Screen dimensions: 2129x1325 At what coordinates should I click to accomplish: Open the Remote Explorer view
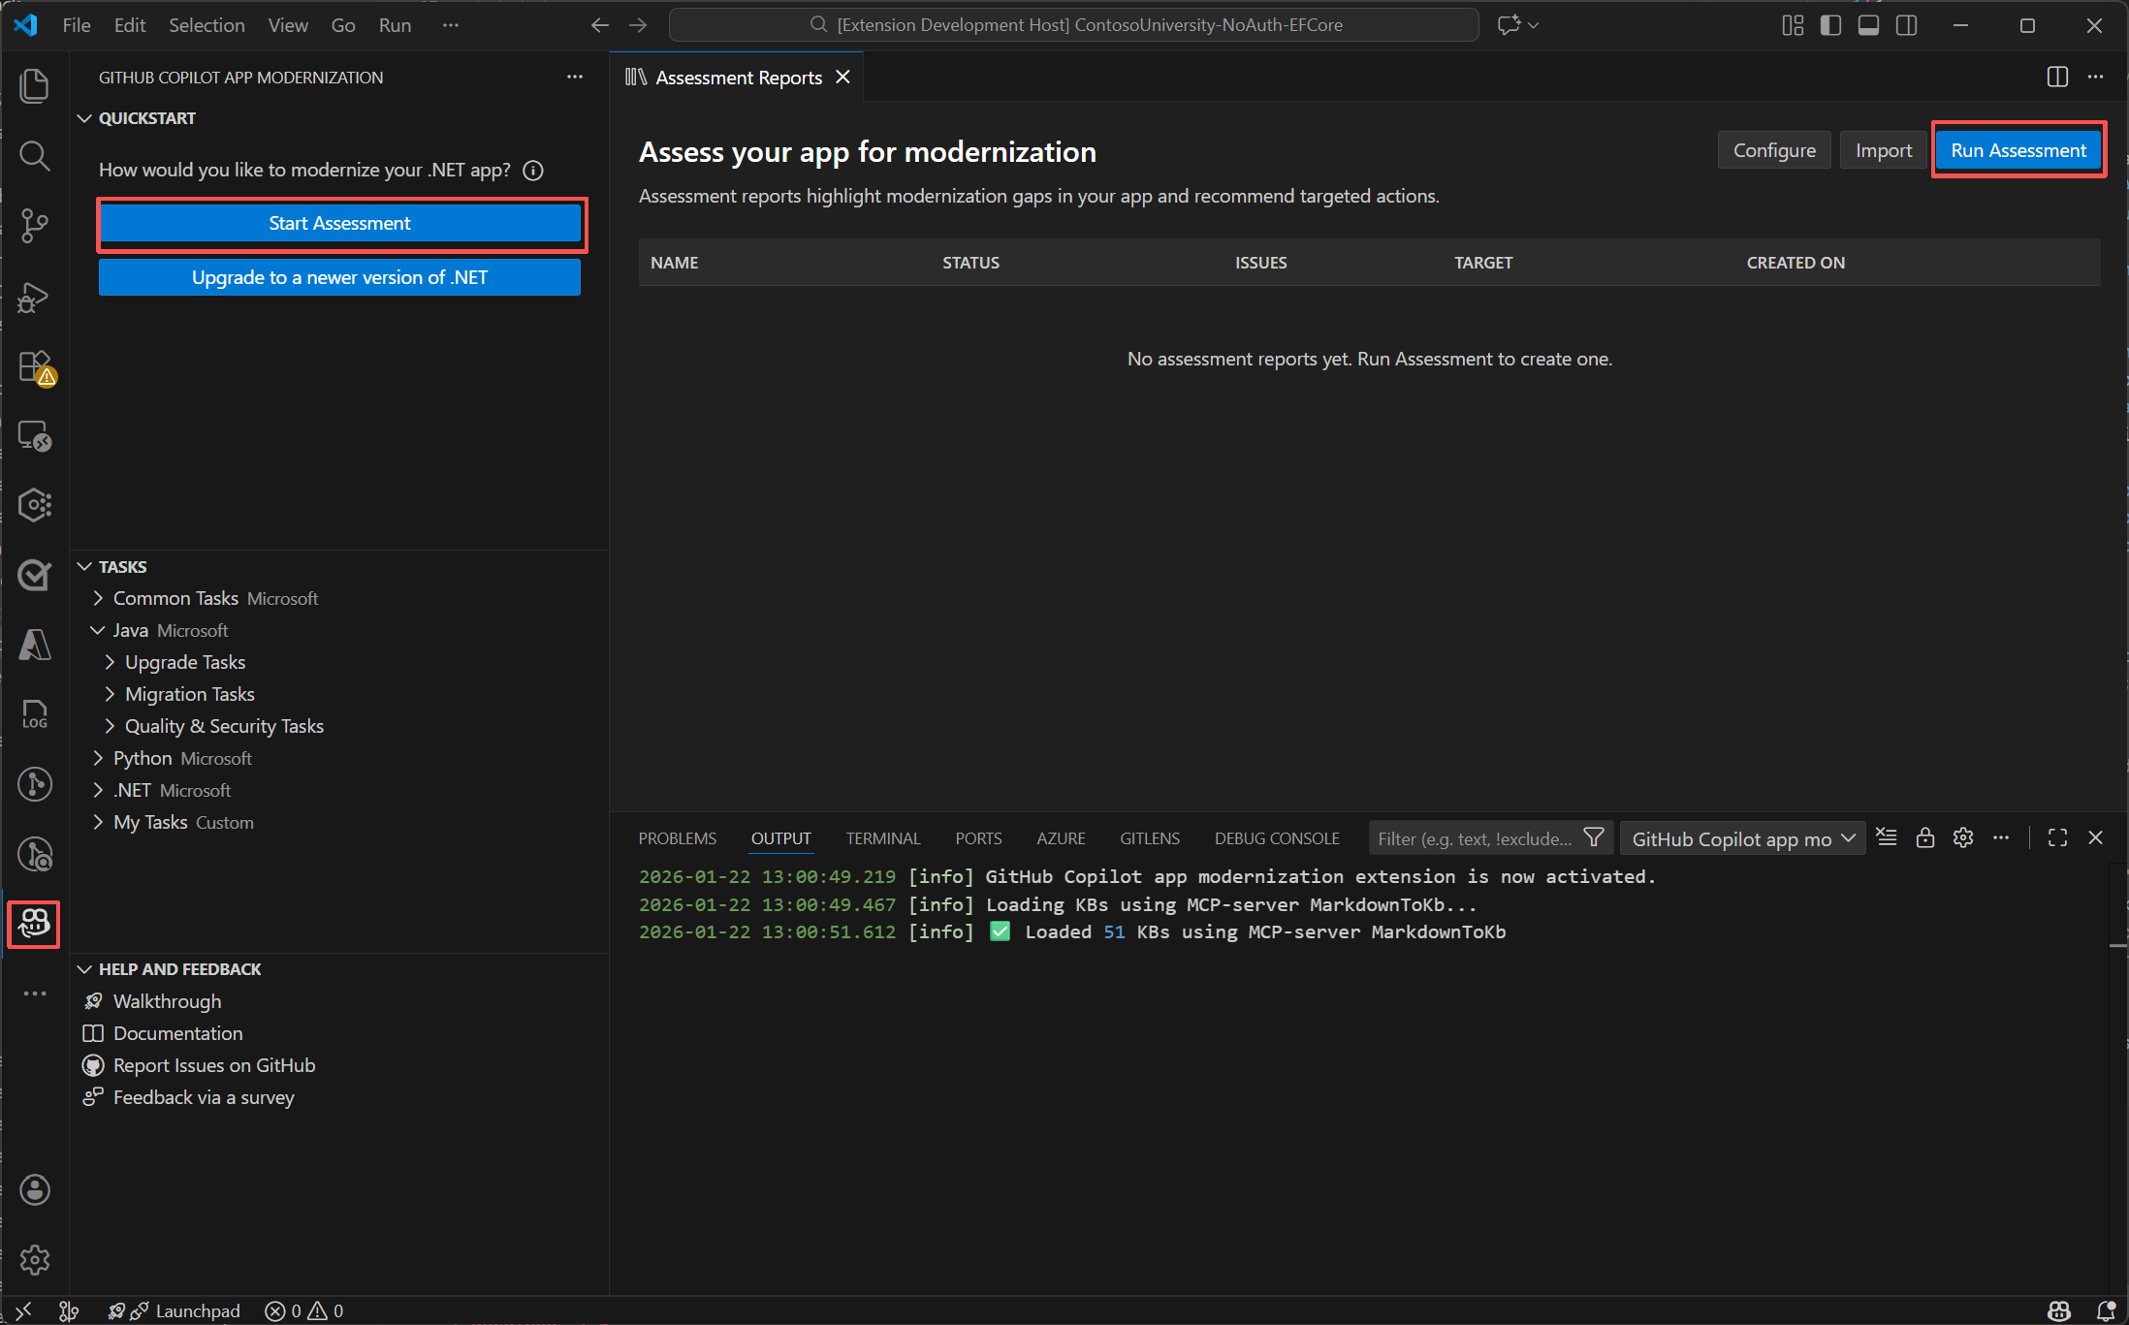tap(35, 435)
